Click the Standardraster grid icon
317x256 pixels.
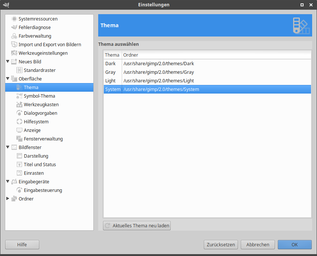(19, 70)
